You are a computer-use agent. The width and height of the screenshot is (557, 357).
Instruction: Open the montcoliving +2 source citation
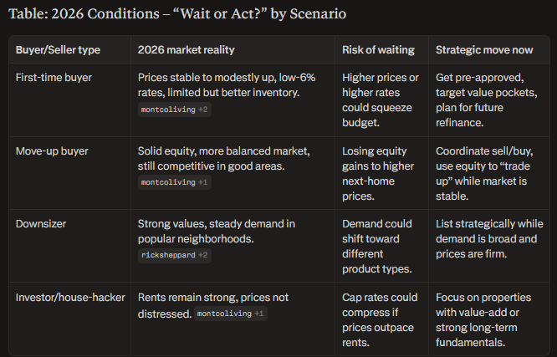(173, 110)
